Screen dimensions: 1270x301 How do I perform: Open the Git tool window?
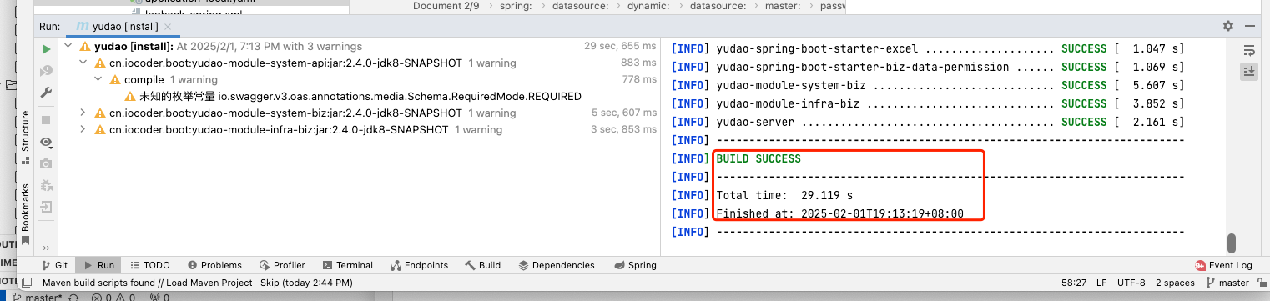[55, 265]
